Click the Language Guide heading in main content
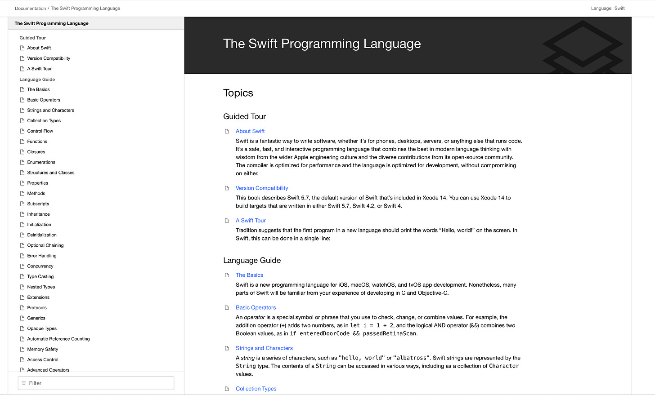Viewport: 655px width, 395px height. 252,261
